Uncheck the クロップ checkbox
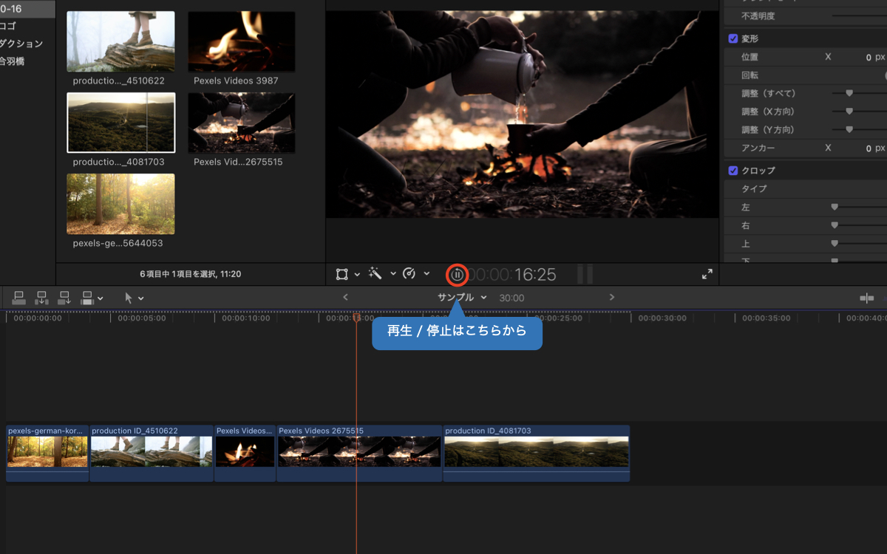The width and height of the screenshot is (887, 554). coord(733,171)
